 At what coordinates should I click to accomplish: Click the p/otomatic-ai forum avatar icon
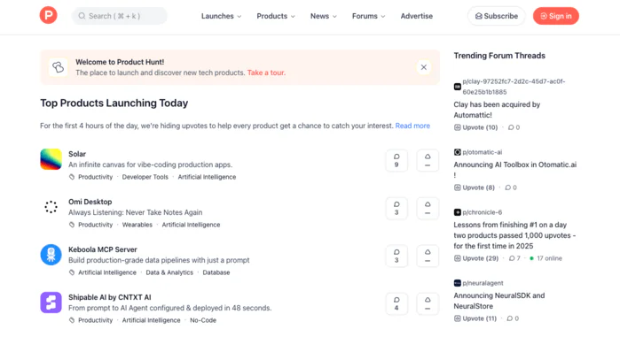pyautogui.click(x=458, y=152)
